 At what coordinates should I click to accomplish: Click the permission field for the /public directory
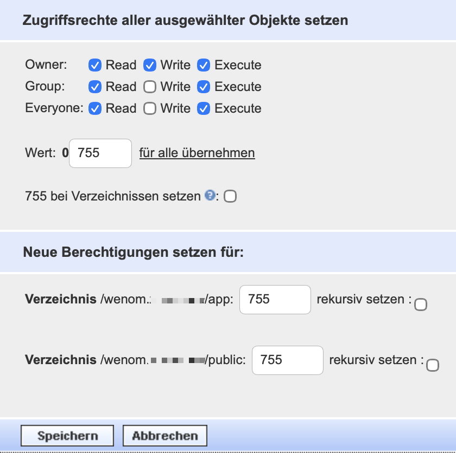[287, 360]
